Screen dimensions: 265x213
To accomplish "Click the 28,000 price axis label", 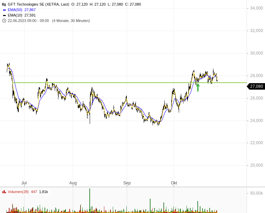I will click(257, 75).
